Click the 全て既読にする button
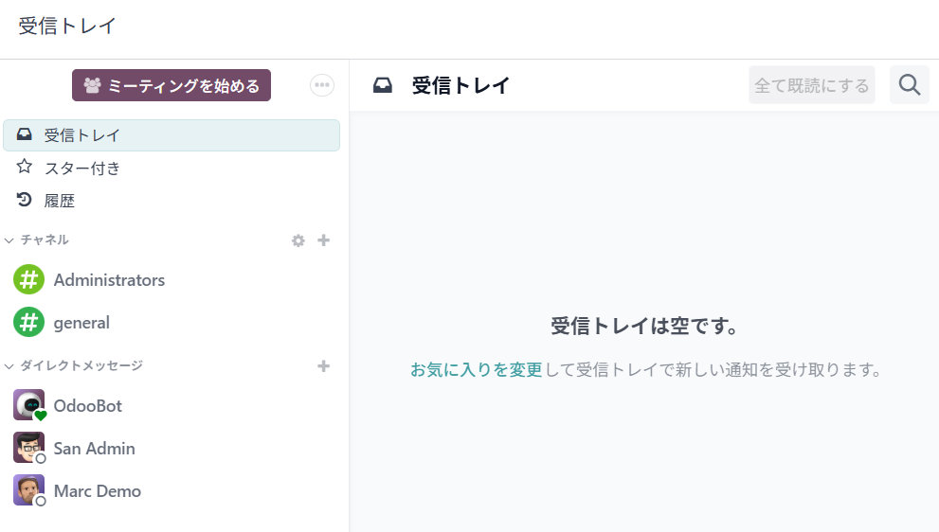Image resolution: width=939 pixels, height=532 pixels. tap(811, 85)
